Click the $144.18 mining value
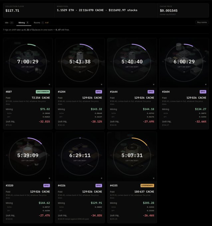 [x=148, y=109]
